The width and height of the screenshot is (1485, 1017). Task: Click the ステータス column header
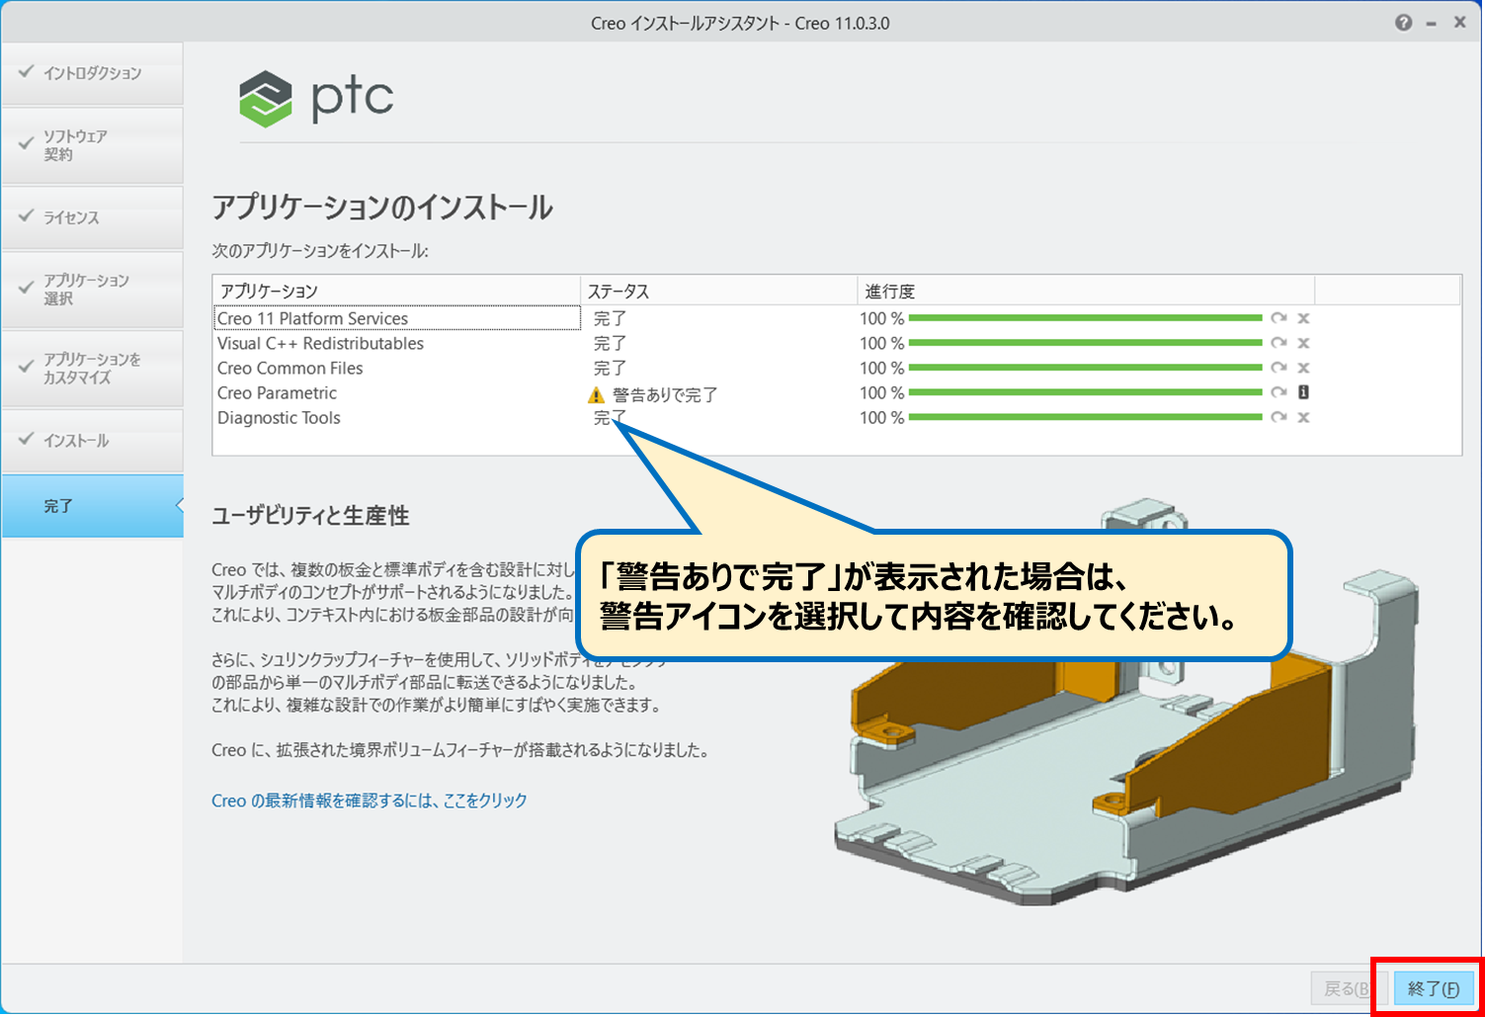619,292
